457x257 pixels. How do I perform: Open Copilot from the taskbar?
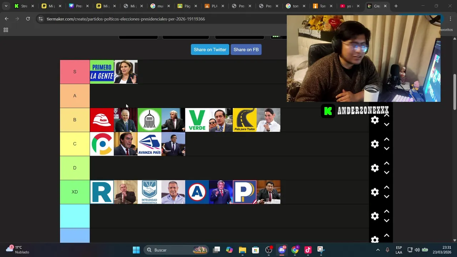tap(230, 250)
